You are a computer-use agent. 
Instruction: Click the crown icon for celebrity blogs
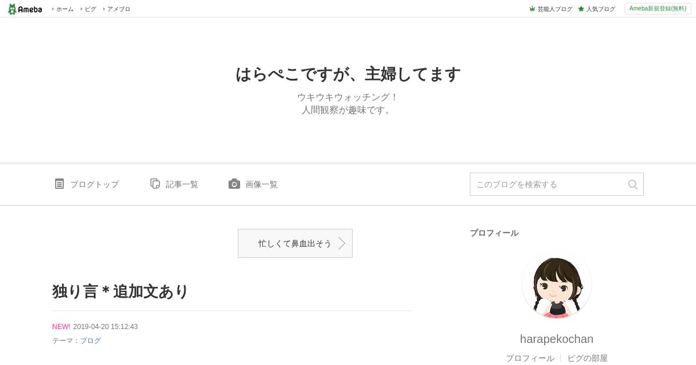tap(532, 9)
